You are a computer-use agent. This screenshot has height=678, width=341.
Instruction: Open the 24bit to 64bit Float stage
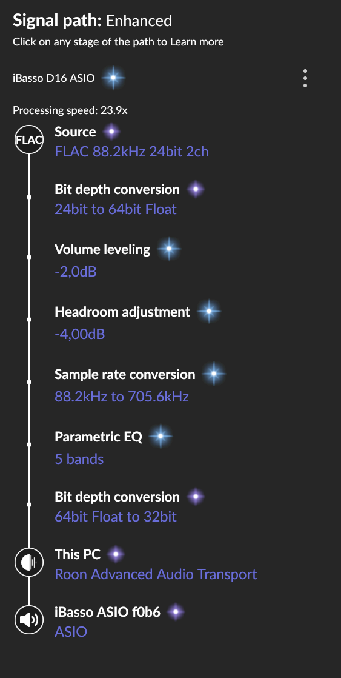point(116,210)
